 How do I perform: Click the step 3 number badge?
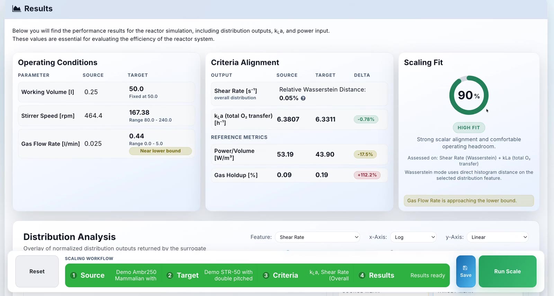(x=266, y=275)
